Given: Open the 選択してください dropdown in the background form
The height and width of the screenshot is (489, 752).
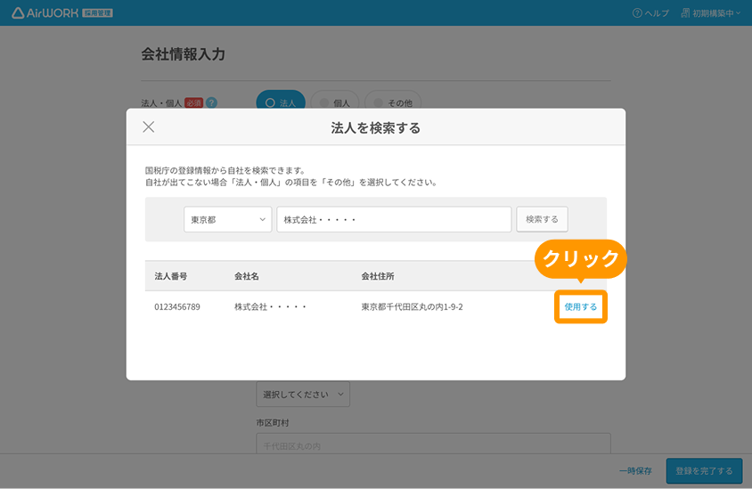Looking at the screenshot, I should tap(303, 394).
